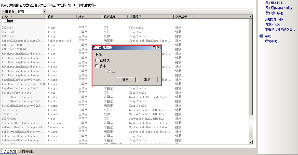This screenshot has width=298, height=155.
Task: Click the *.shtml path cell
Action: point(53,114)
